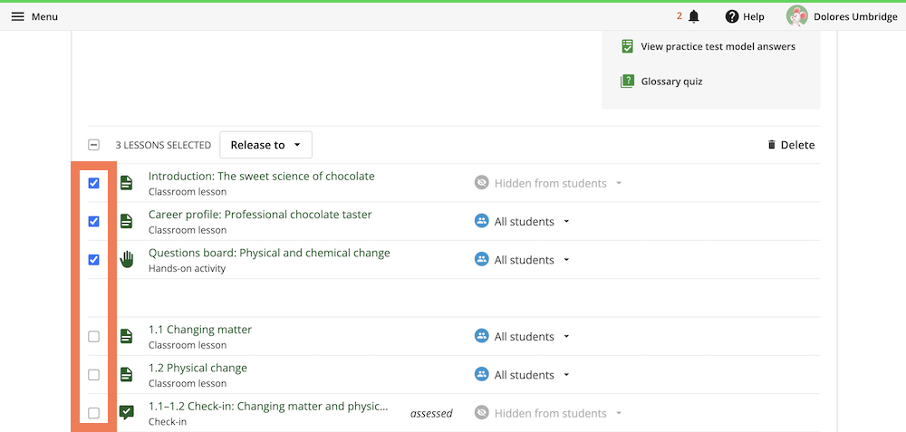Toggle the select-all lessons checkbox
The width and height of the screenshot is (906, 432).
(93, 145)
